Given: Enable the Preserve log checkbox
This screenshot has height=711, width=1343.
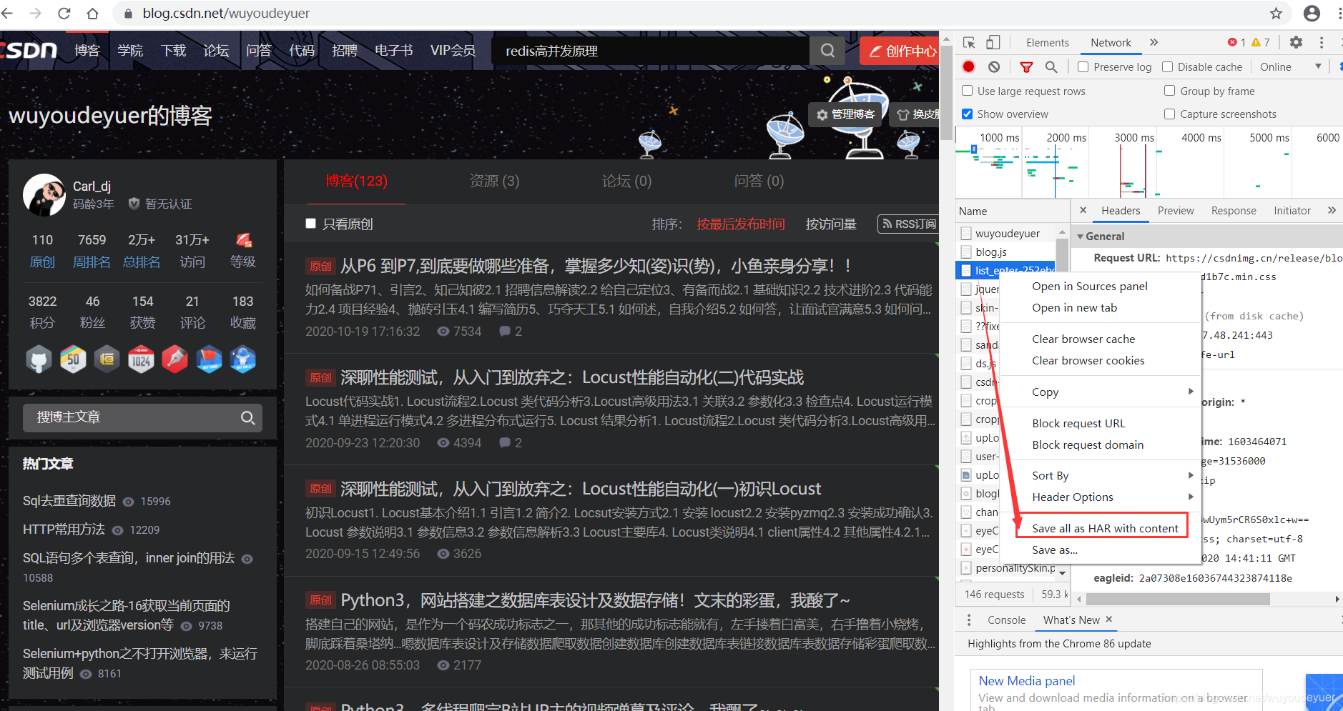Looking at the screenshot, I should [1083, 66].
